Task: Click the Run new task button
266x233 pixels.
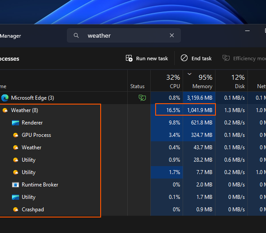Action: click(x=147, y=58)
